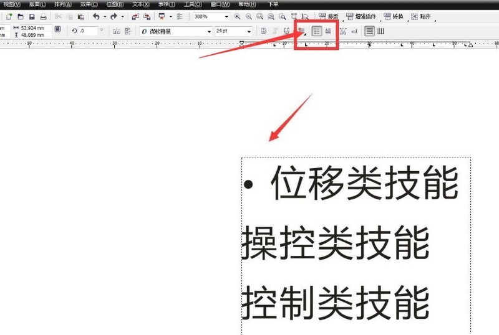
Task: Click the Copy icon
Action: 70,17
